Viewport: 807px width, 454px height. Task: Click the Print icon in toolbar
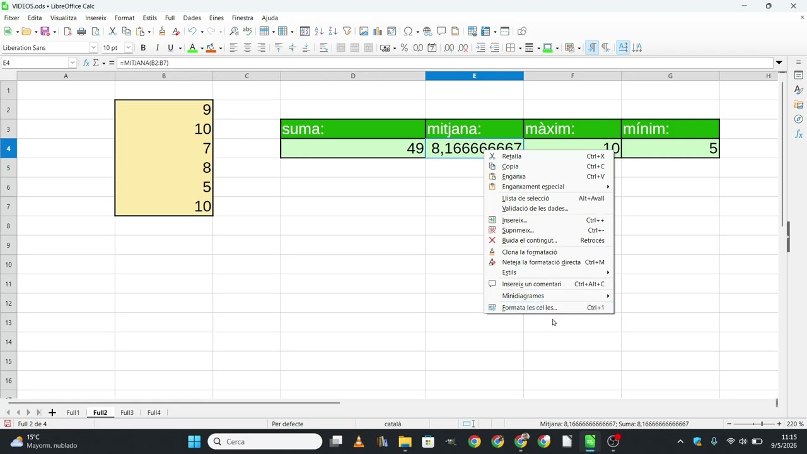pyautogui.click(x=81, y=31)
